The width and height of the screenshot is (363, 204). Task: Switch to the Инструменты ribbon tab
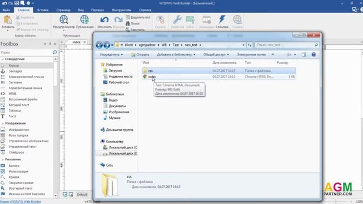pos(121,10)
